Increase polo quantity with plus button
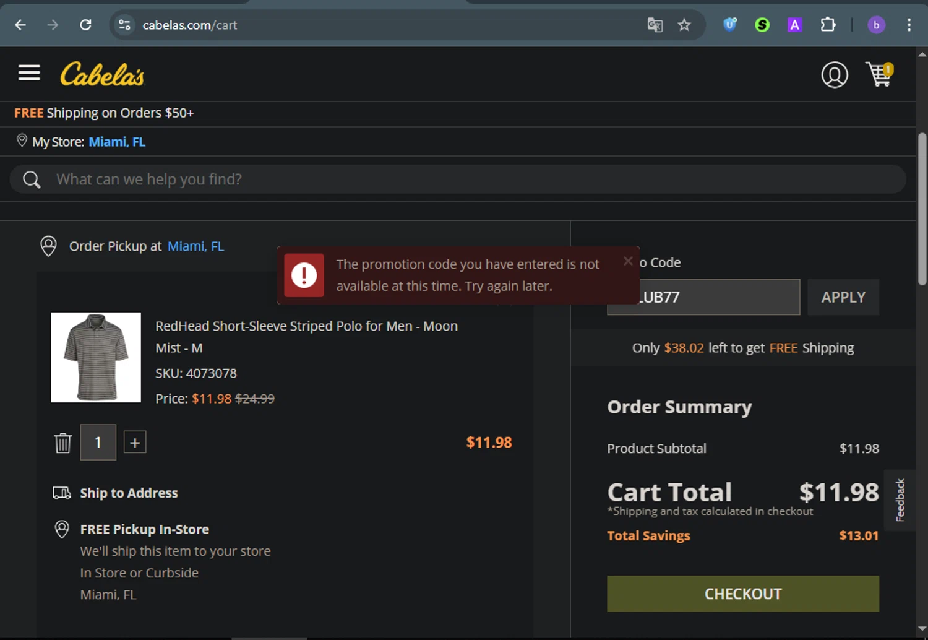928x640 pixels. click(x=135, y=443)
